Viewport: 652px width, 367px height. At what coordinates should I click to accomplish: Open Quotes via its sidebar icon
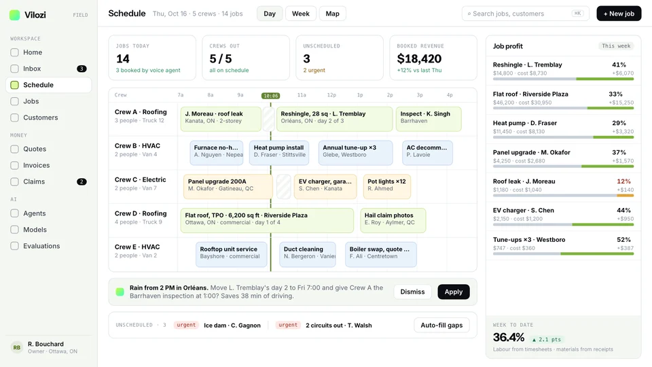pos(14,149)
